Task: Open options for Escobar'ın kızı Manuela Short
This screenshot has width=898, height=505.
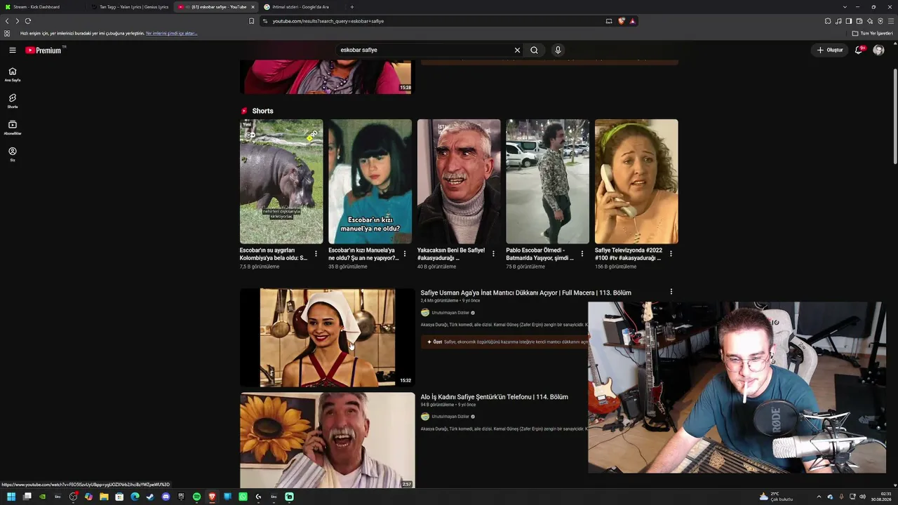Action: click(404, 254)
